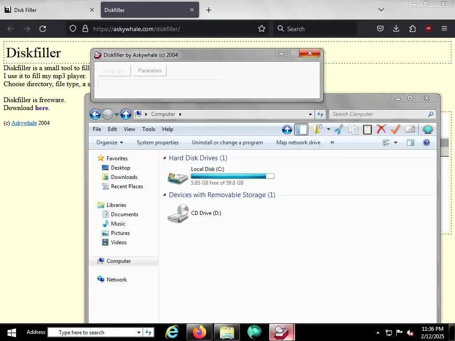Select Libraries in the navigation pane
Viewport: 455px width, 341px height.
click(116, 205)
